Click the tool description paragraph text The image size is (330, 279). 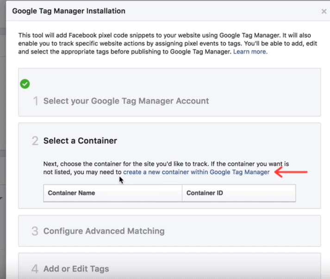coord(168,43)
